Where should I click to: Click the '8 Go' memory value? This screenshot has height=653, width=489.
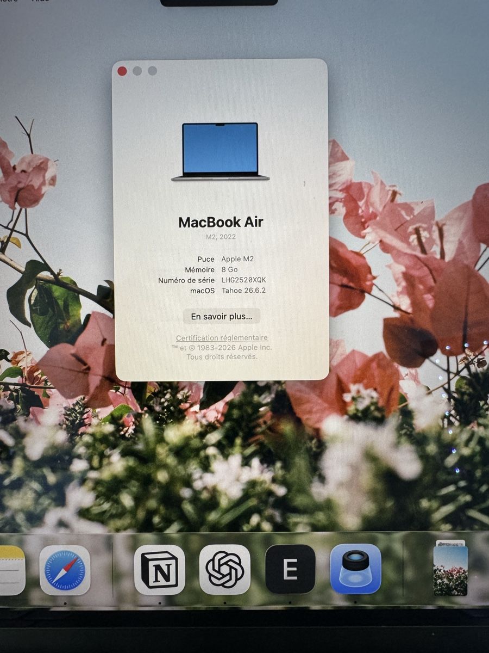click(229, 269)
